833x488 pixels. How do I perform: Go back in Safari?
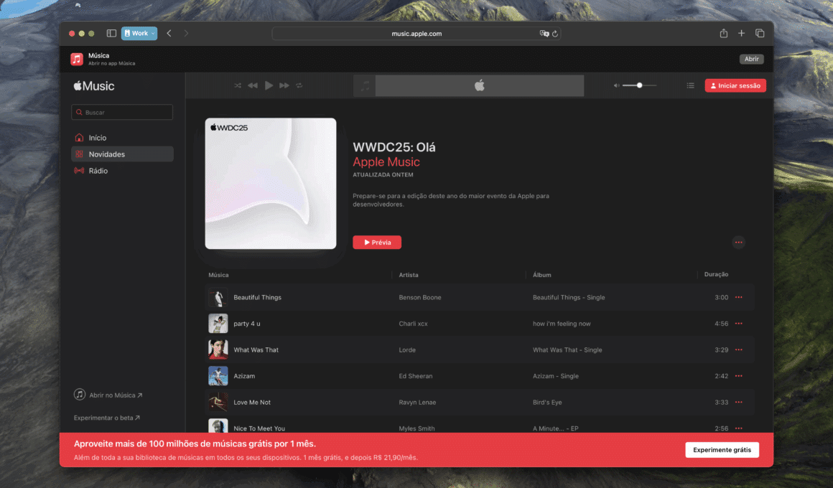click(169, 33)
